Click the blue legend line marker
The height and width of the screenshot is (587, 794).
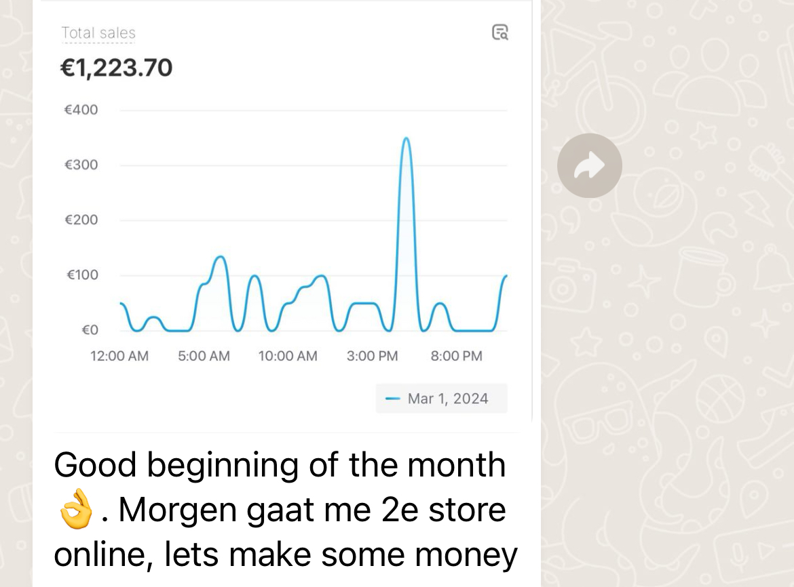tap(393, 399)
